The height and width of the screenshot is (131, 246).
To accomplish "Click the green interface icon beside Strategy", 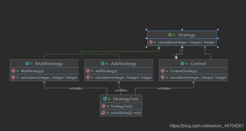I will tap(170, 35).
